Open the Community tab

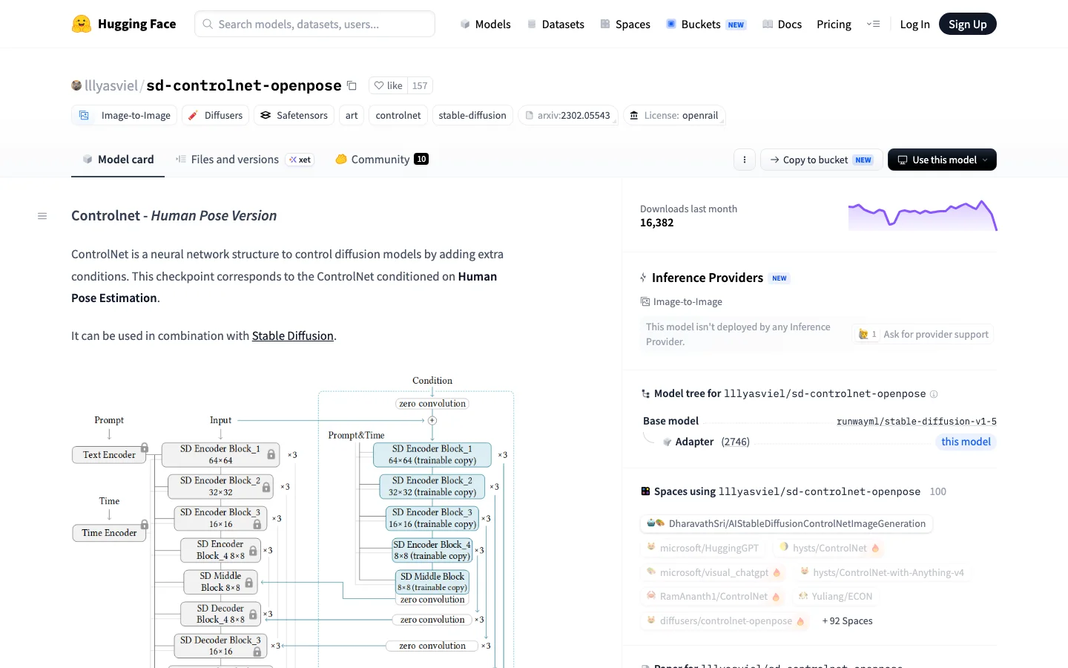coord(382,160)
